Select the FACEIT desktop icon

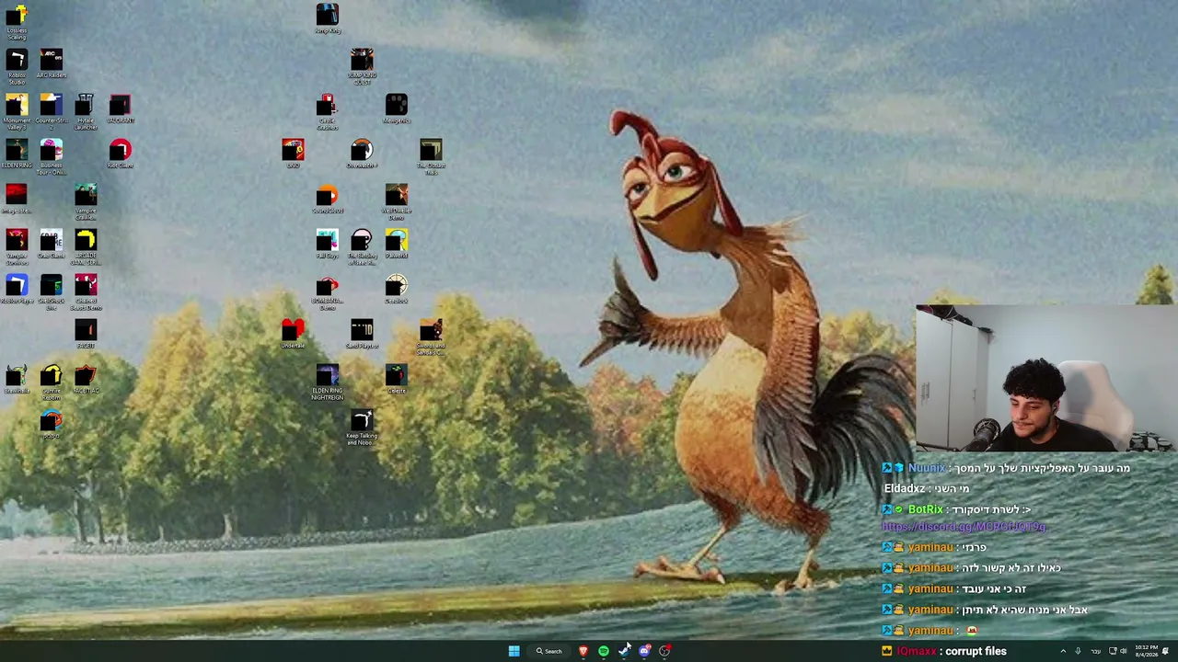pos(85,335)
